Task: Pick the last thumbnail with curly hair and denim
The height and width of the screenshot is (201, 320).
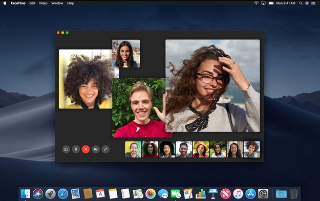Action: (252, 149)
